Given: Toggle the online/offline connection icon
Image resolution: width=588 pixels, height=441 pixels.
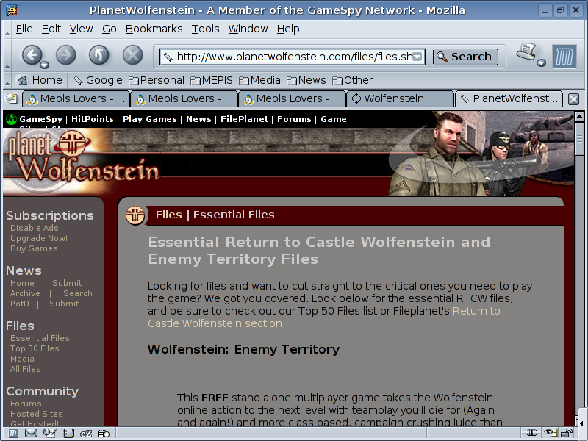Looking at the screenshot, I should click(531, 434).
